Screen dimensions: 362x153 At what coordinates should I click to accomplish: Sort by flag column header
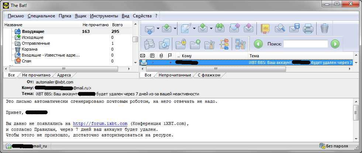point(170,56)
